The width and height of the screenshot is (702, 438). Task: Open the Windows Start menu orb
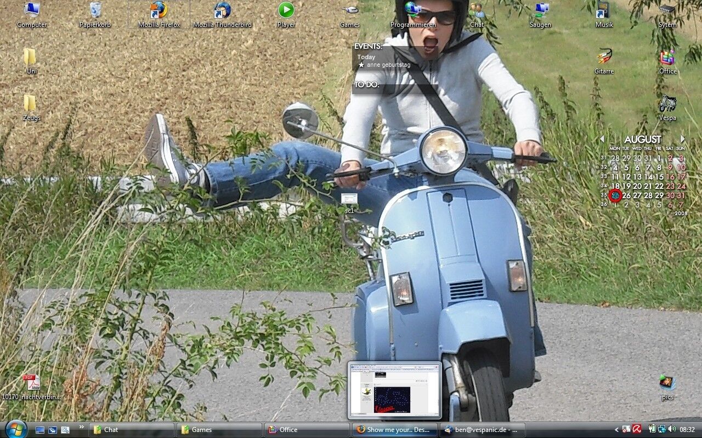pos(15,429)
